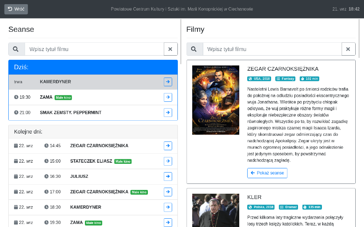364x227 pixels.
Task: Select SMAK ZEMSTY. PEPPERMINT title text
Action: coord(71,113)
